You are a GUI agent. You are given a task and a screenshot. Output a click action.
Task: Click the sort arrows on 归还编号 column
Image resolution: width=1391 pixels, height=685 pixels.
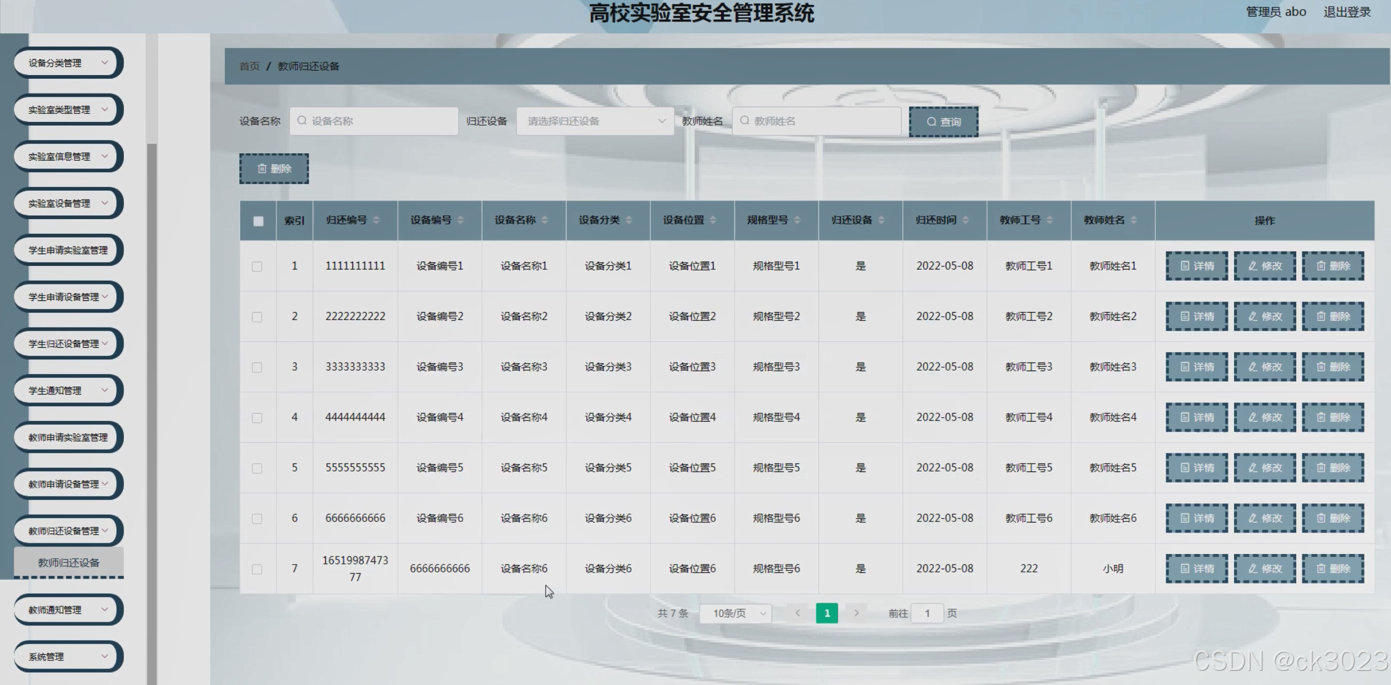[x=376, y=220]
